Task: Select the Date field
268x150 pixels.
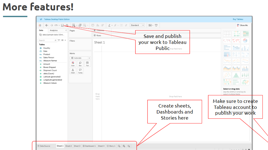Action: tap(45, 51)
